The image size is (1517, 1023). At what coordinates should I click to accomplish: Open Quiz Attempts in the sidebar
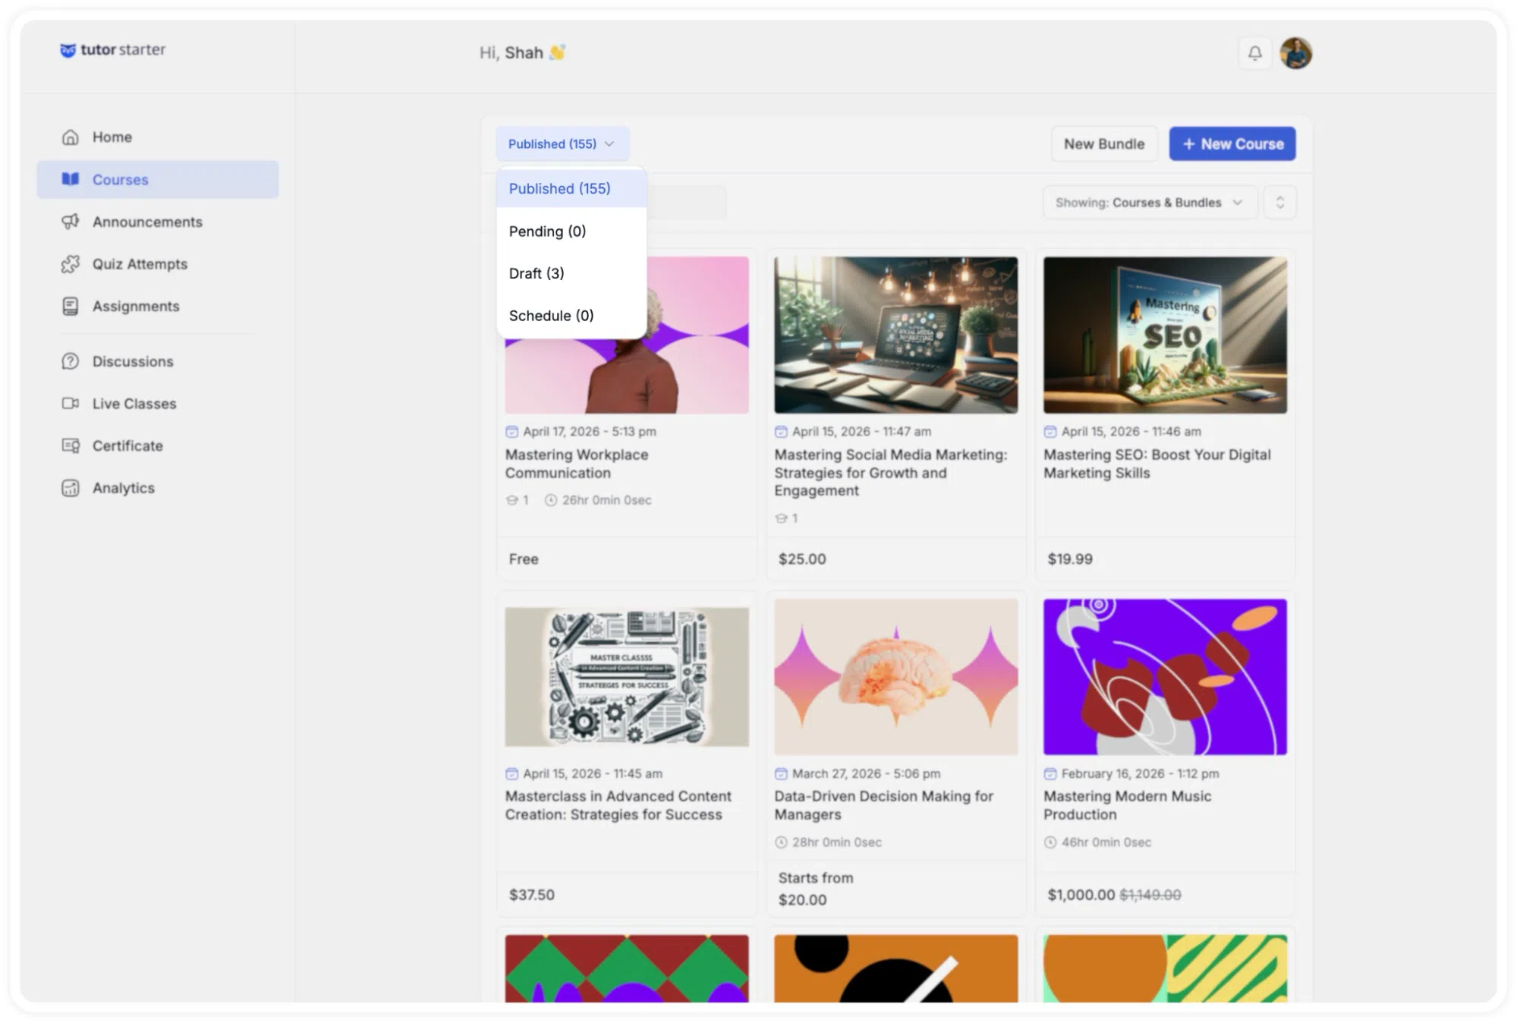(158, 264)
